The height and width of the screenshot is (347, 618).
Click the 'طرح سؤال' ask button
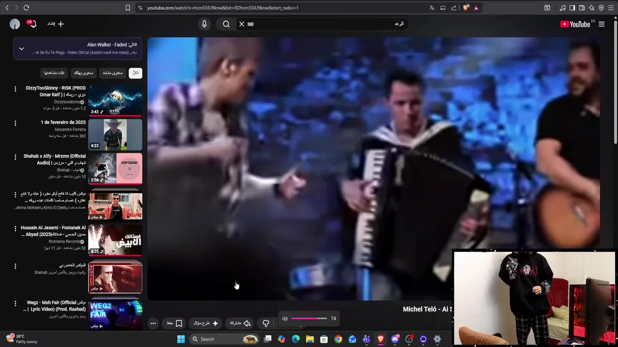[206, 323]
